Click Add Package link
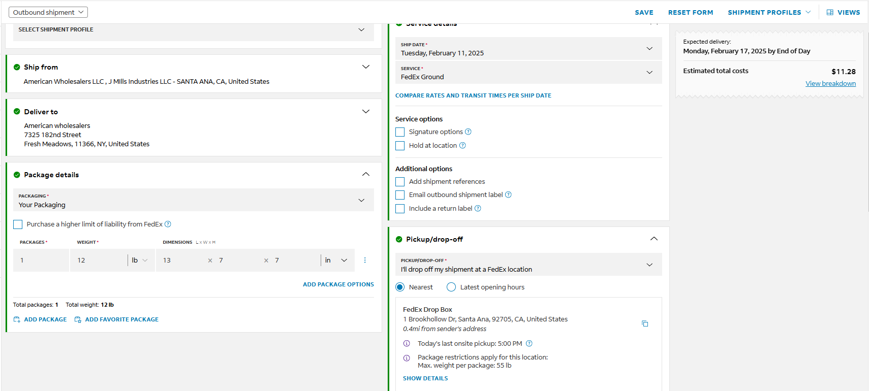Screen dimensions: 869x391 point(45,319)
